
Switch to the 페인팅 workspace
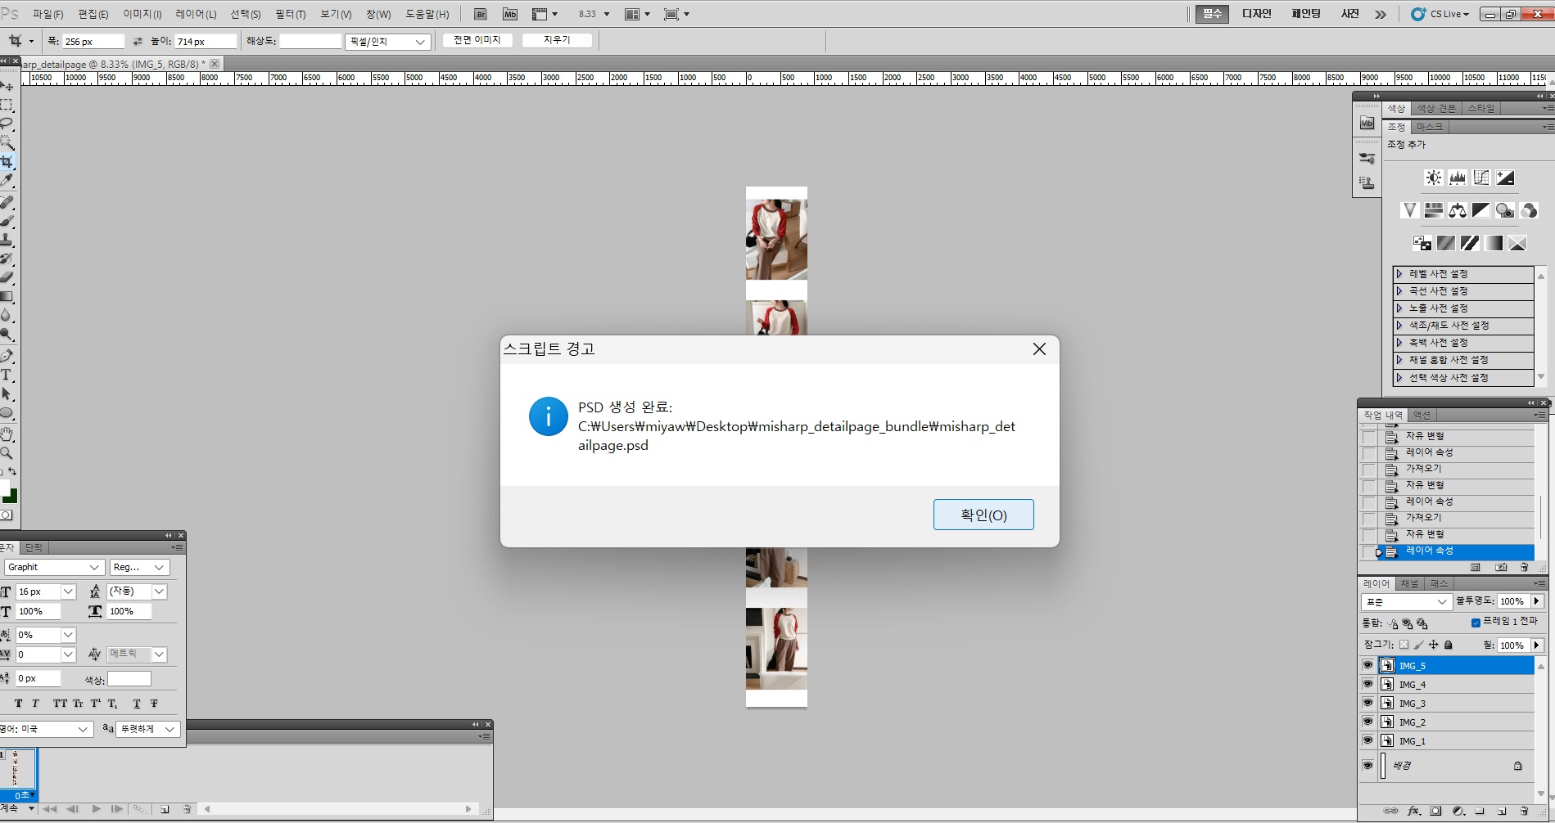[1306, 14]
